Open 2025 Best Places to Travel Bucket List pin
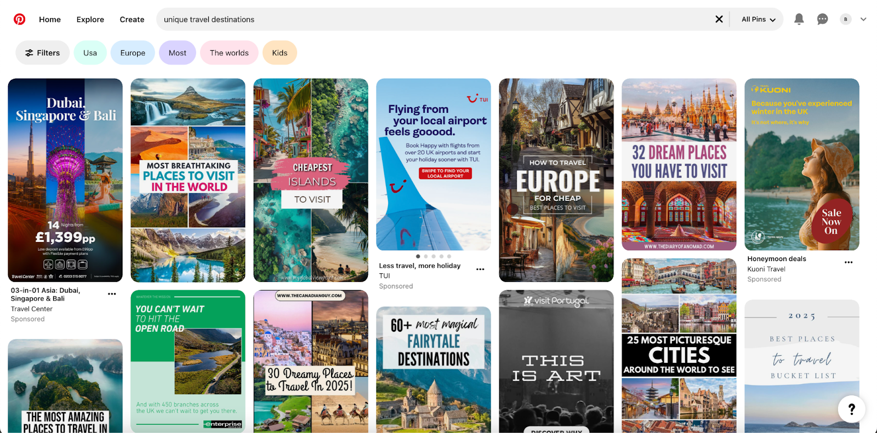 point(802,366)
